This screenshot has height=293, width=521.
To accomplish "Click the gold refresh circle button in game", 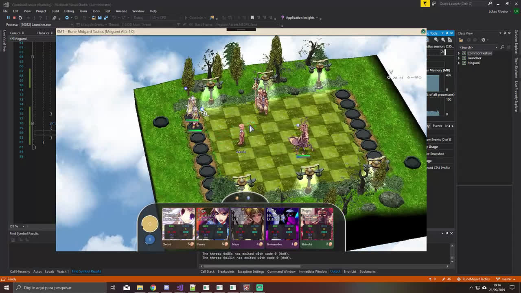I will coord(149,223).
